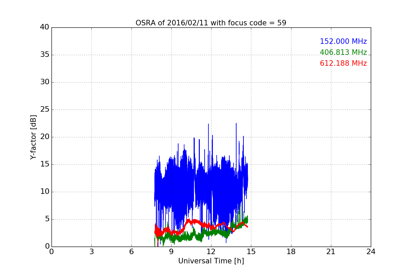
Task: Select the red '612.188 MHz' legend label
Action: point(343,63)
